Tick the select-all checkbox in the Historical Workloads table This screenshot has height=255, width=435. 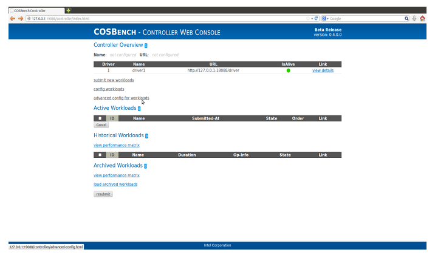100,155
